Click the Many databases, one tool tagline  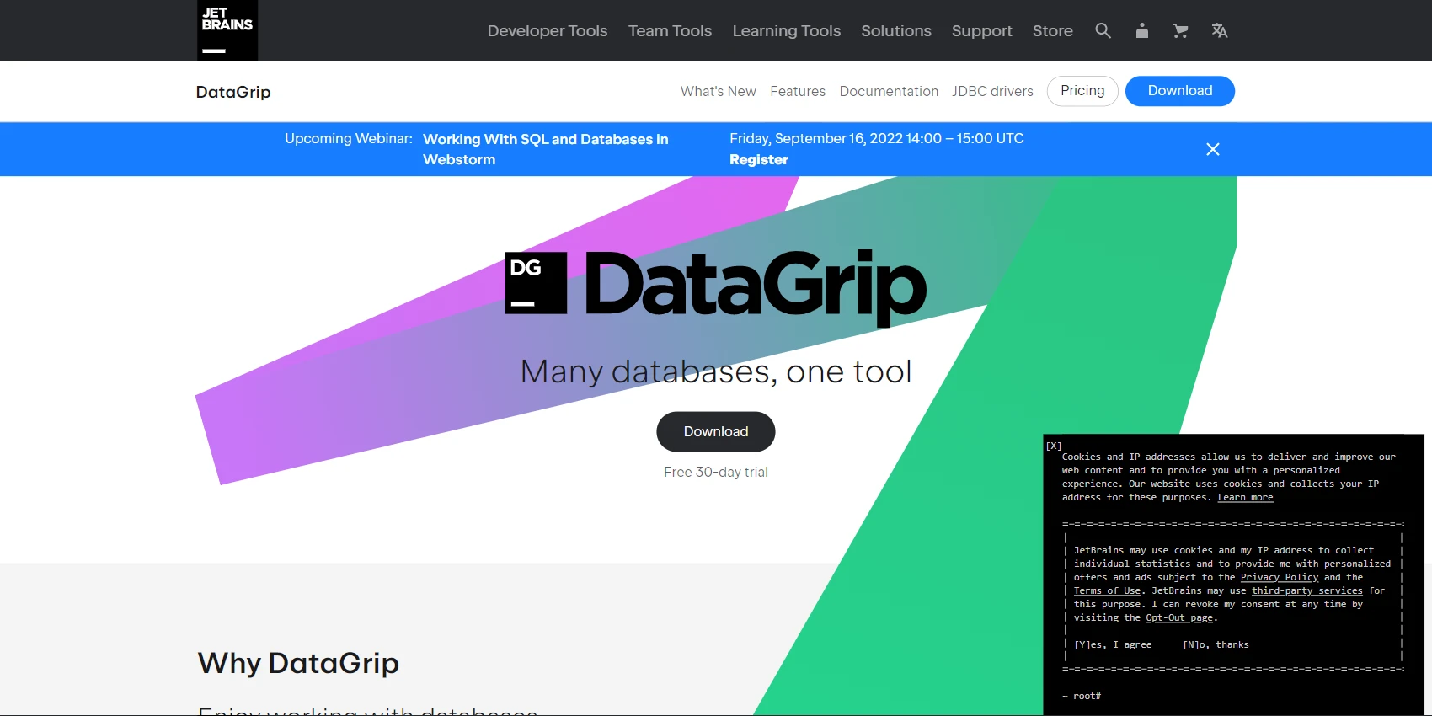coord(716,371)
